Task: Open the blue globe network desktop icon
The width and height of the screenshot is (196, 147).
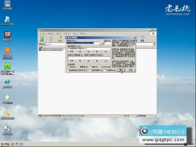Action: click(7, 84)
